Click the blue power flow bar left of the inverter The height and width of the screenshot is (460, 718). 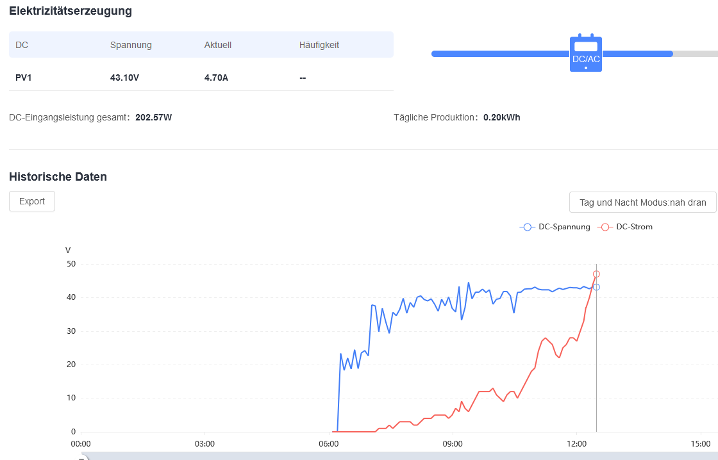pos(500,54)
